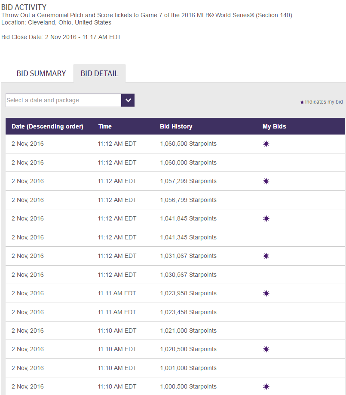Sort by Date (Descending order) column header
Image resolution: width=346 pixels, height=395 pixels.
[x=47, y=126]
